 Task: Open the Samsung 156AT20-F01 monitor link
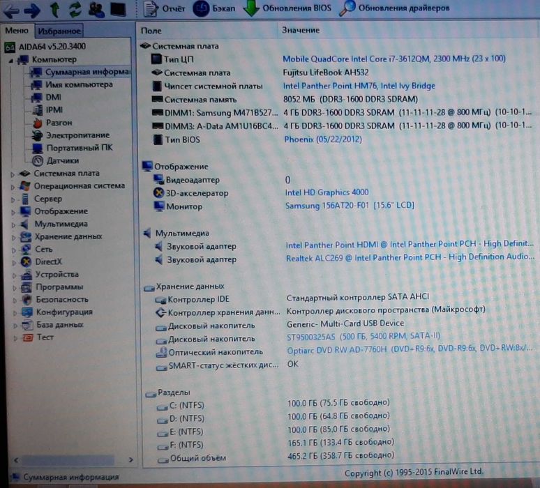tap(350, 206)
